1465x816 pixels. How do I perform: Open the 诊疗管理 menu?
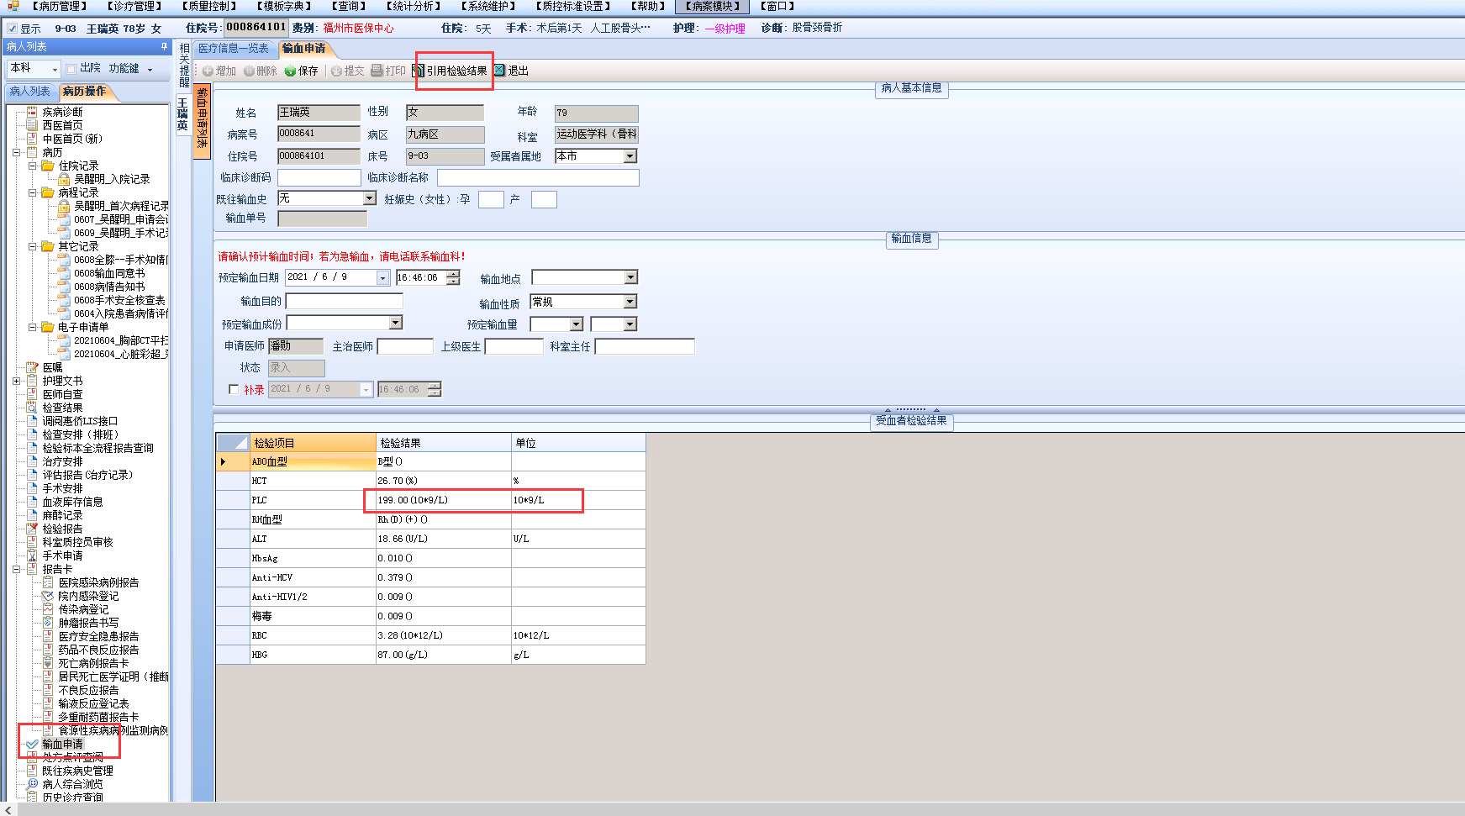[134, 6]
